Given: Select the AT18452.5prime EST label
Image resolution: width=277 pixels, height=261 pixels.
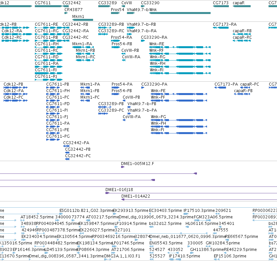Looking at the screenshot, I should 37,217.
